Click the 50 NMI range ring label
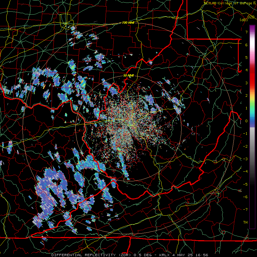 tap(128, 75)
